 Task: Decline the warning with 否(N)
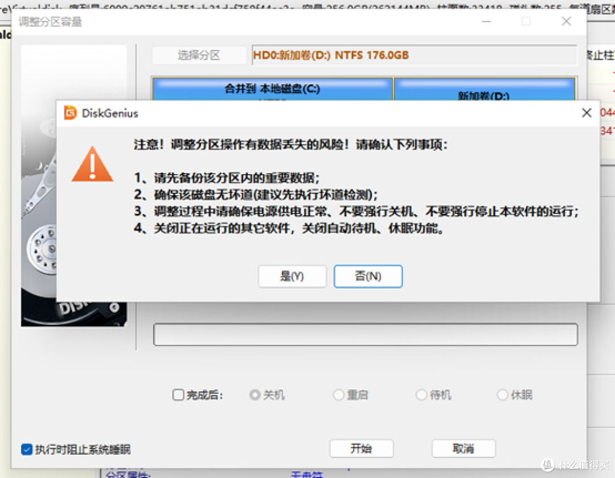click(368, 276)
